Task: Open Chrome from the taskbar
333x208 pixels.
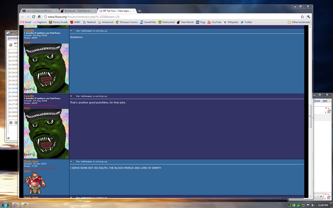Action: (x=25, y=205)
